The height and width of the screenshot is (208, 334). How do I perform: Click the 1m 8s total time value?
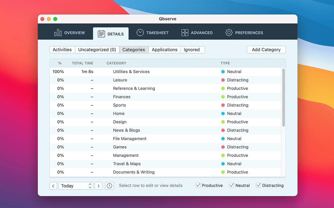[x=87, y=72]
